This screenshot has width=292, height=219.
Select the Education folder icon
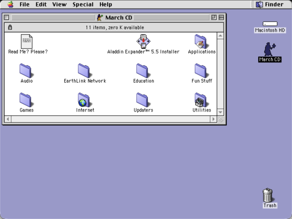pos(143,71)
